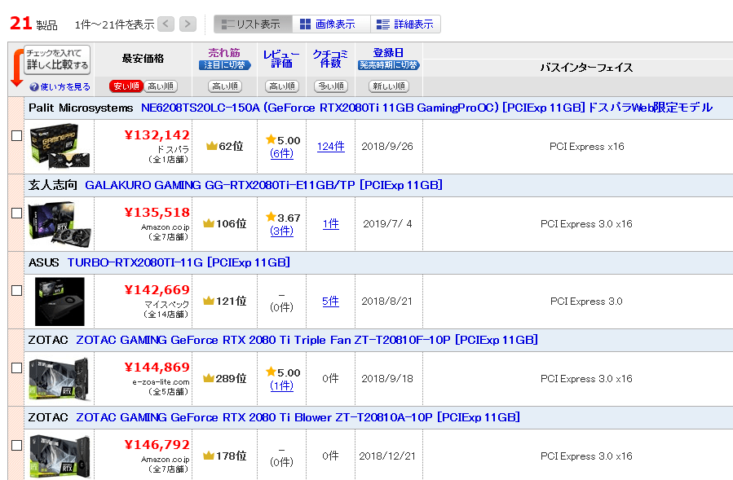The image size is (733, 480).
Task: Open Palit's 124件 クチコミ link
Action: pos(331,147)
